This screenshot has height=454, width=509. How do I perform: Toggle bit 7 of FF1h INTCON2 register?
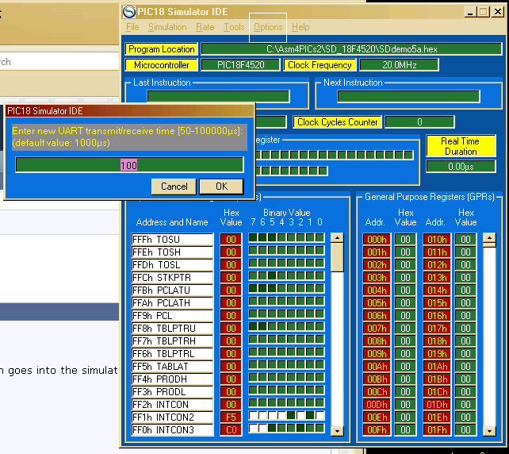(253, 415)
